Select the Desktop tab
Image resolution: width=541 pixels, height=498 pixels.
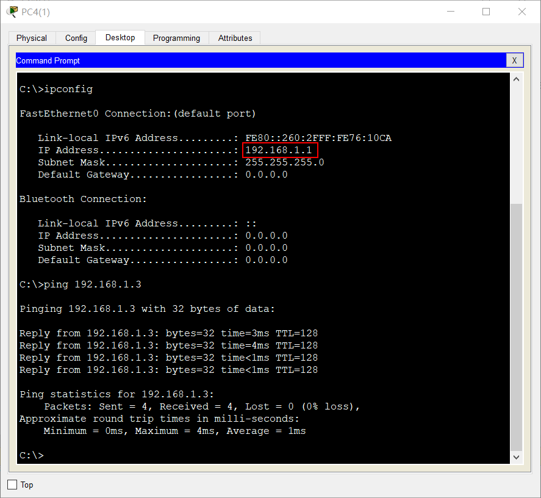pos(120,37)
